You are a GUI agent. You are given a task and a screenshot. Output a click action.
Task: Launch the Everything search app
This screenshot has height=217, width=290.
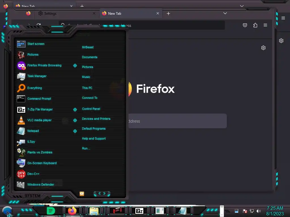(x=29, y=88)
